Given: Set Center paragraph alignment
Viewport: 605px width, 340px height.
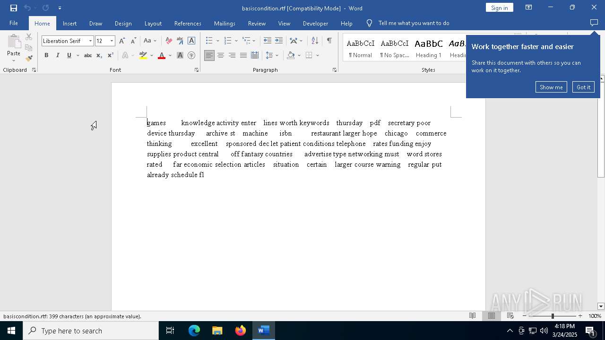Looking at the screenshot, I should (x=221, y=56).
